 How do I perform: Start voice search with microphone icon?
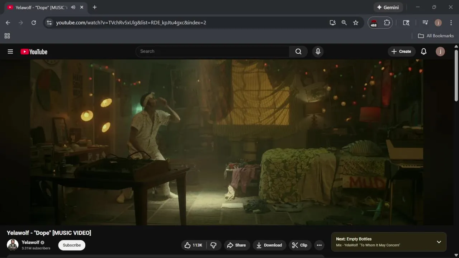point(318,52)
